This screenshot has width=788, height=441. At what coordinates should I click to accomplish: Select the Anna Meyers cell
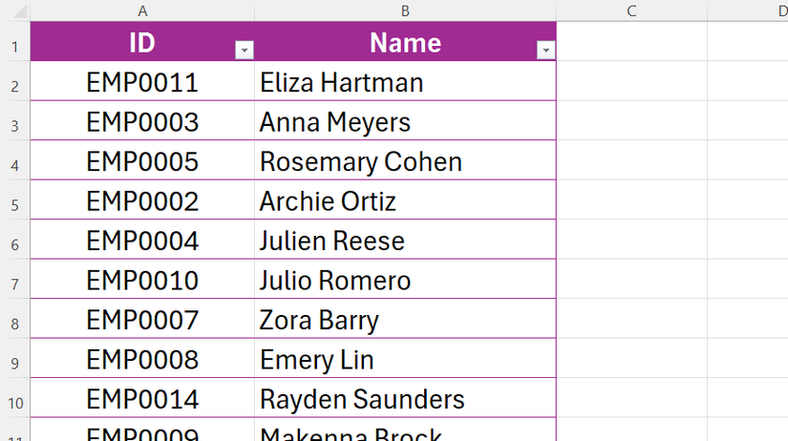(x=405, y=122)
